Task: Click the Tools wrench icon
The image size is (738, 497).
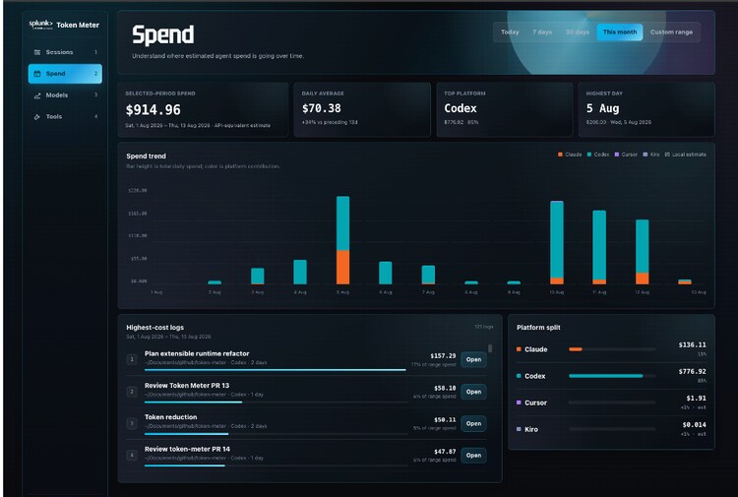Action: pyautogui.click(x=37, y=117)
